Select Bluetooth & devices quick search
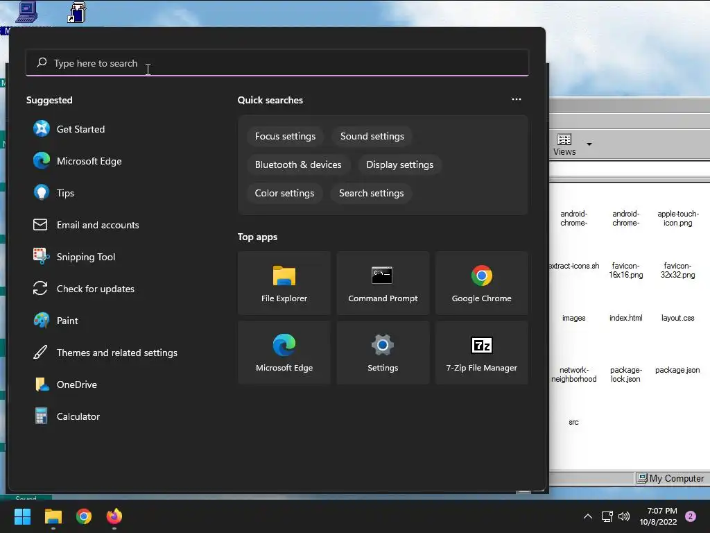710x533 pixels. [298, 164]
